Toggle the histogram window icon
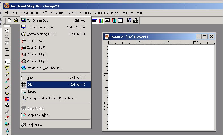Image resolution: width=223 pixels, height=135 pixels. 107,20
